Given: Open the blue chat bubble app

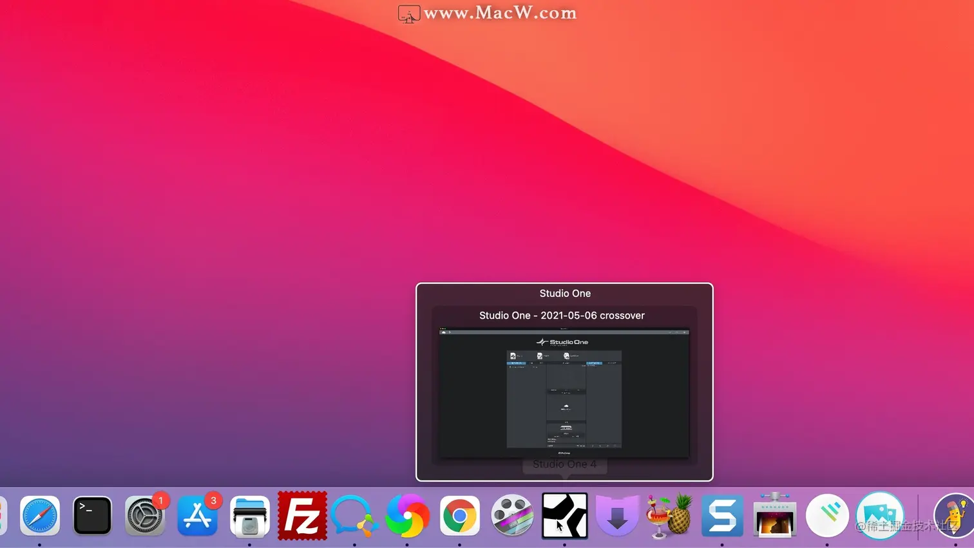Looking at the screenshot, I should [355, 516].
